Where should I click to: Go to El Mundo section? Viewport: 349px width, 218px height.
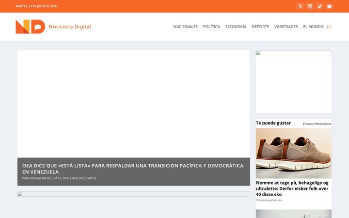click(x=314, y=27)
